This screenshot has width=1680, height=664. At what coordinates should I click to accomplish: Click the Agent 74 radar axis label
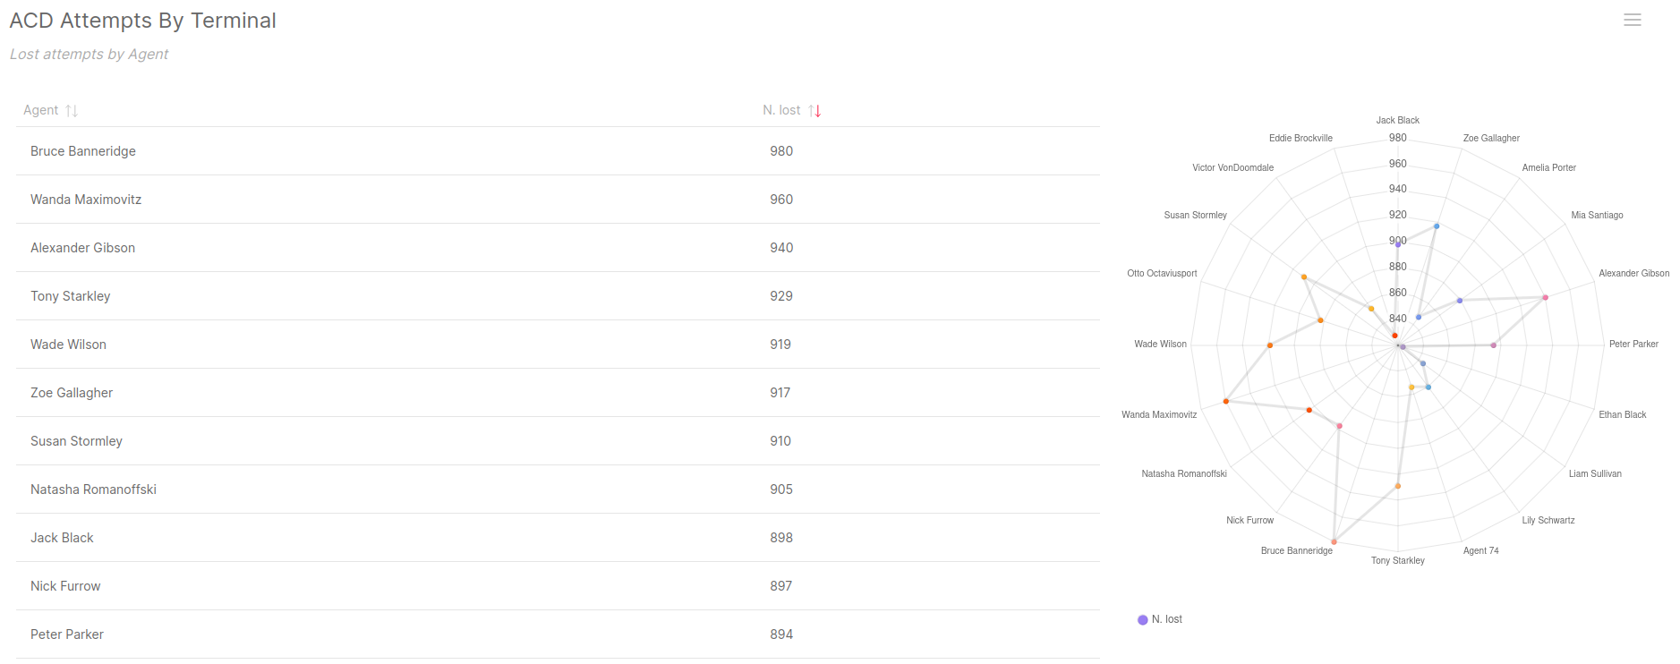(x=1480, y=551)
